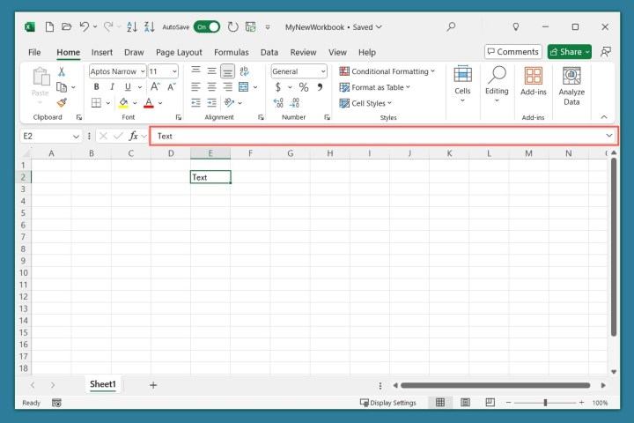Screen dimensions: 634x423
Task: Toggle the AutoSave switch off
Action: pyautogui.click(x=207, y=27)
